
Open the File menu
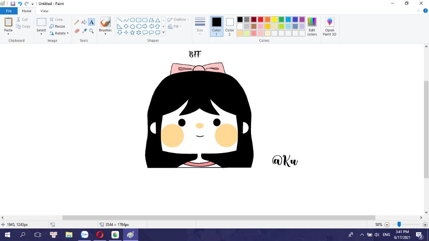coord(9,11)
